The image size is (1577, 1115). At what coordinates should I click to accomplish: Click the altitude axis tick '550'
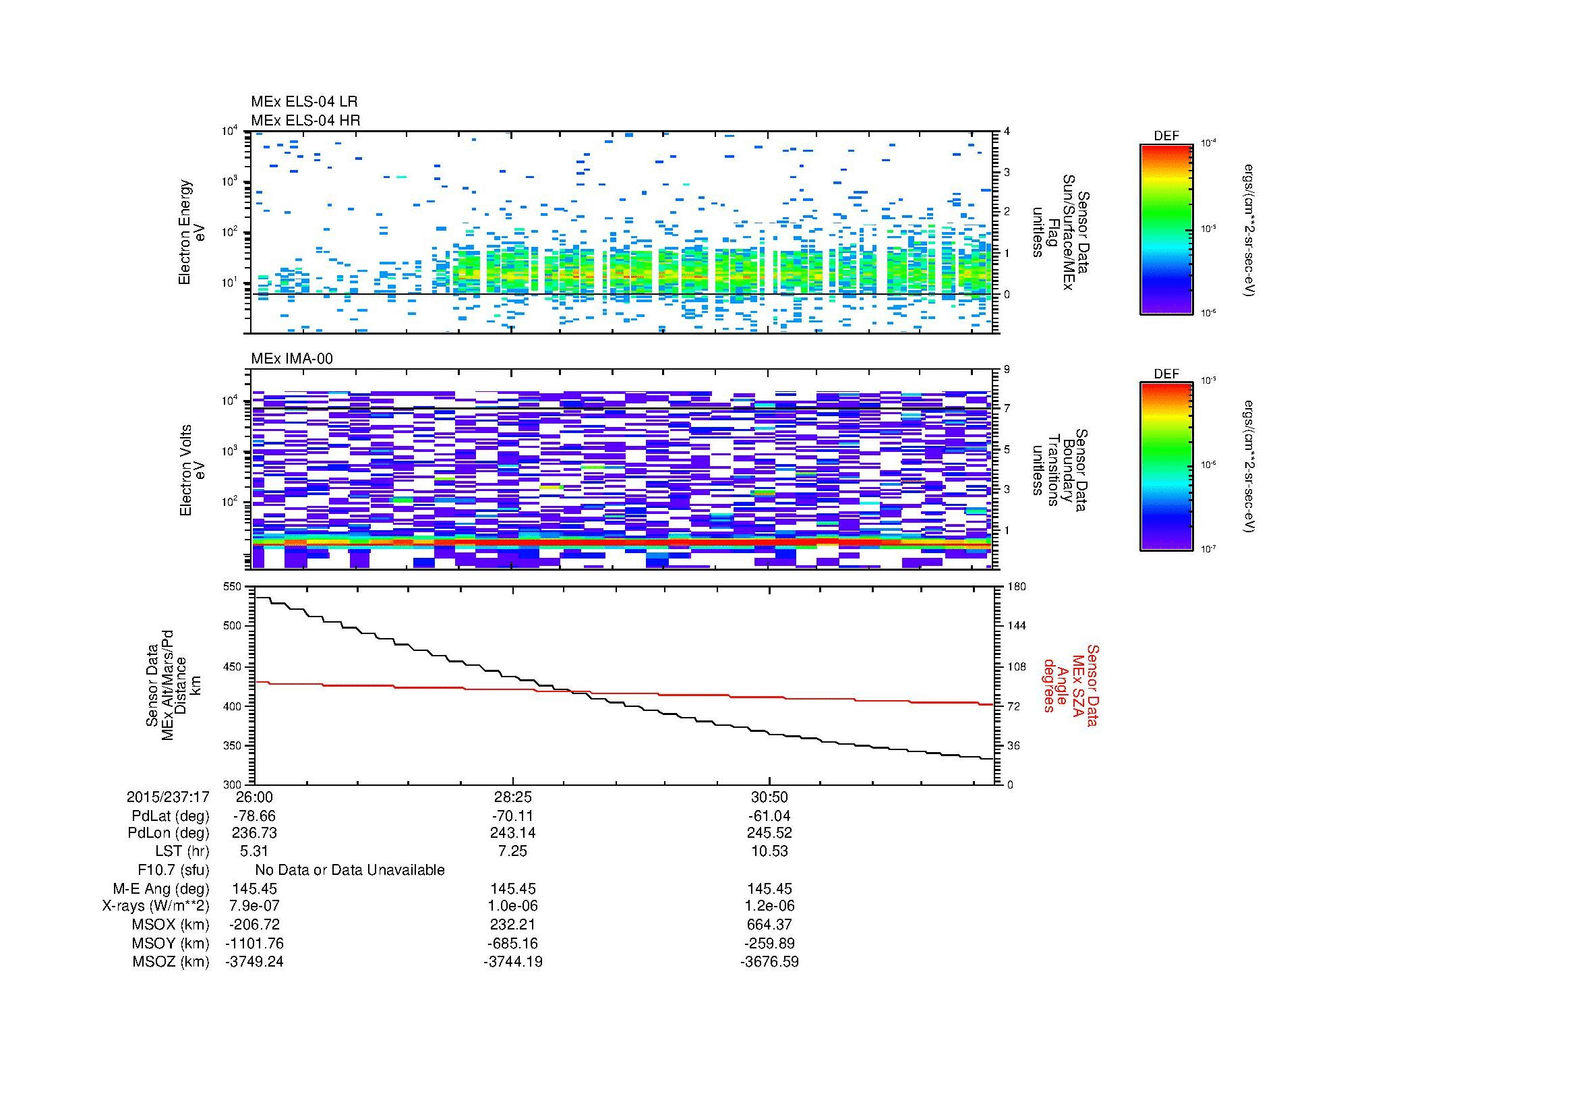[233, 587]
